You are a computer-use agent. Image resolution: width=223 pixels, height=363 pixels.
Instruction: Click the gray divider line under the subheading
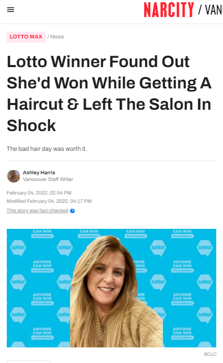coord(112,161)
